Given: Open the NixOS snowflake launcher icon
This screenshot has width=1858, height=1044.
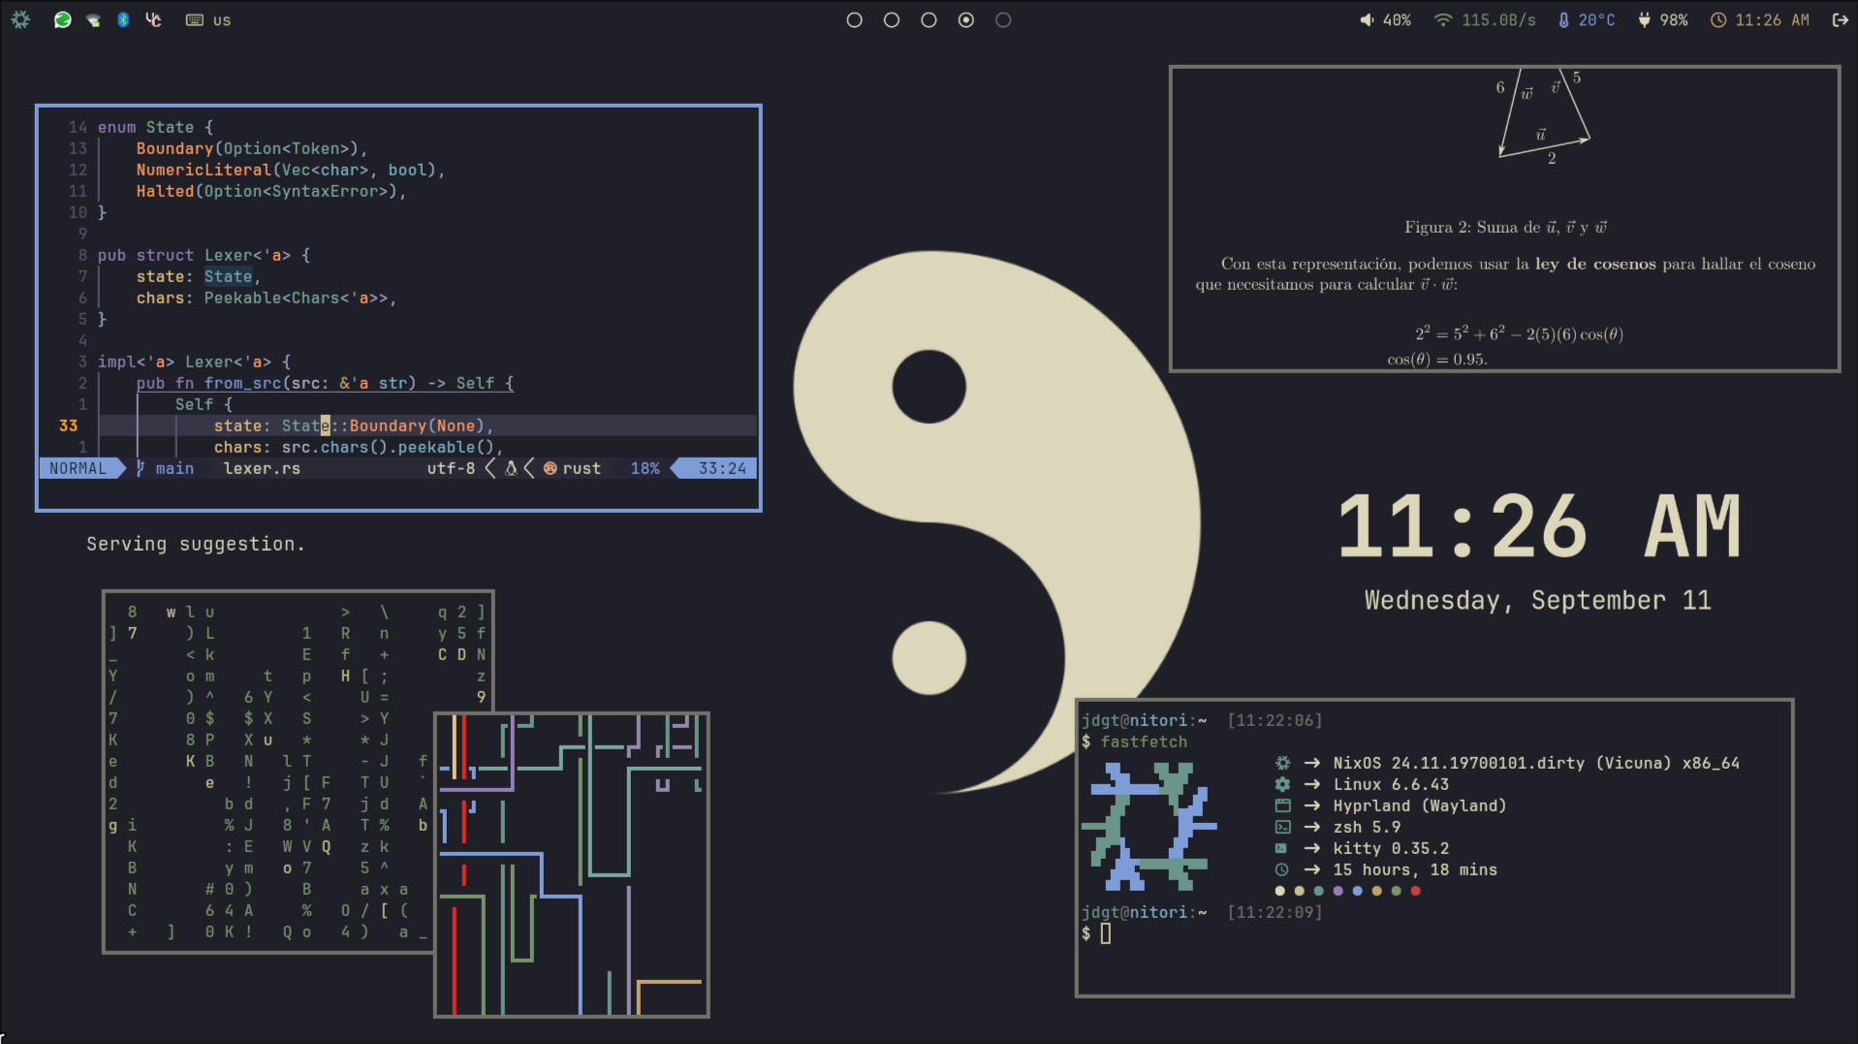Looking at the screenshot, I should pos(20,19).
